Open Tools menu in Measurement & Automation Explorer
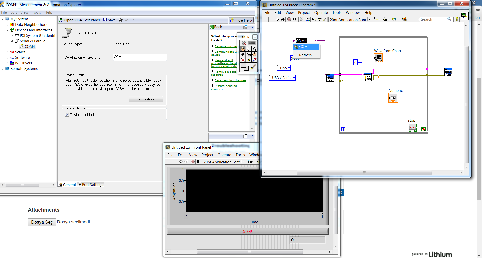 36,12
